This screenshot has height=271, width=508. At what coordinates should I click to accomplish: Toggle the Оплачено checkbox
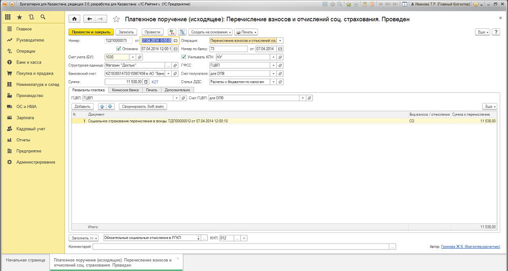[118, 49]
